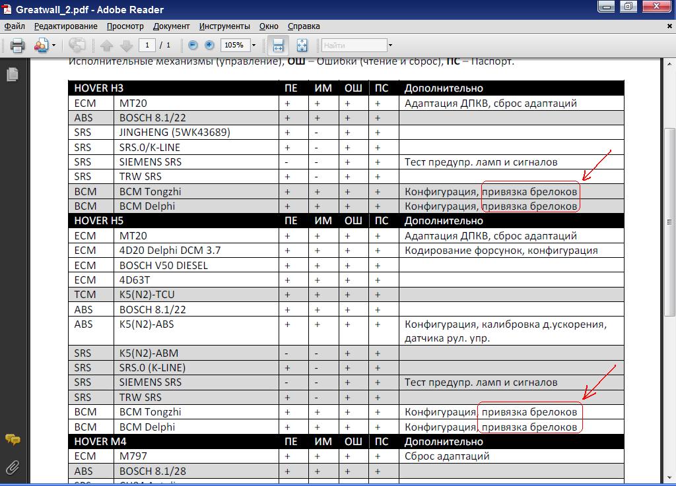Click the HOVER H3 table header
Screen dimensions: 676x486
(99, 88)
